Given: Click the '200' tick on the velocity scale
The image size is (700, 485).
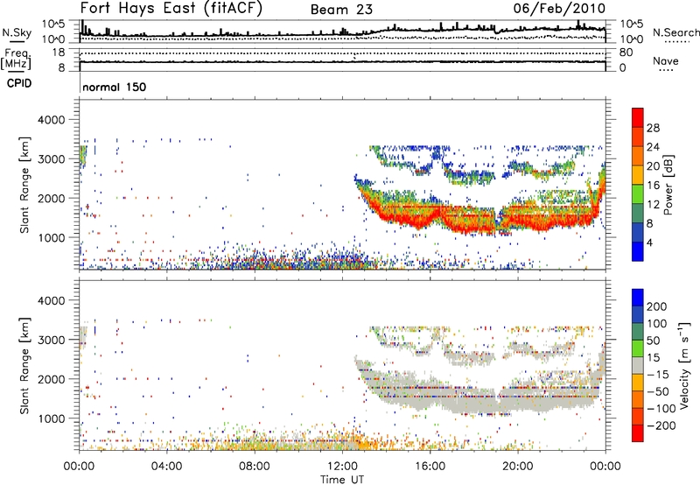Looking at the screenshot, I should click(x=657, y=306).
